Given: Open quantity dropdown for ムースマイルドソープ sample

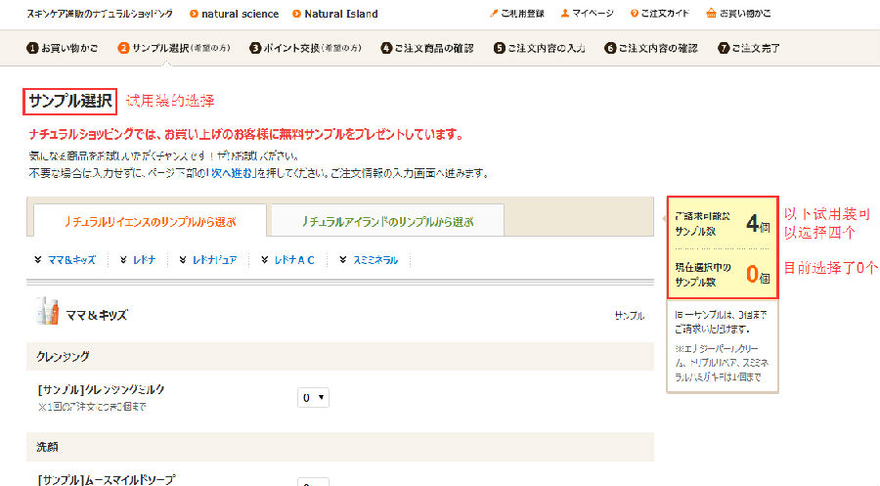Looking at the screenshot, I should [x=313, y=482].
